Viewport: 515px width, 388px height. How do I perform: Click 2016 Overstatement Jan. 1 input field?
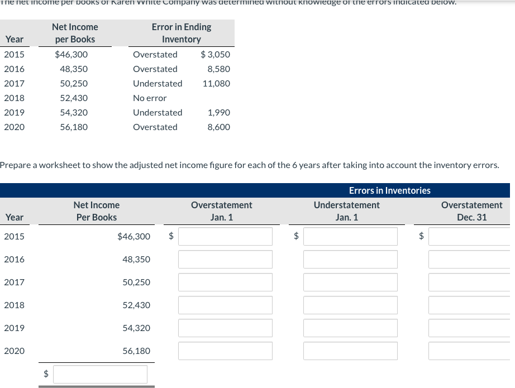pos(225,260)
